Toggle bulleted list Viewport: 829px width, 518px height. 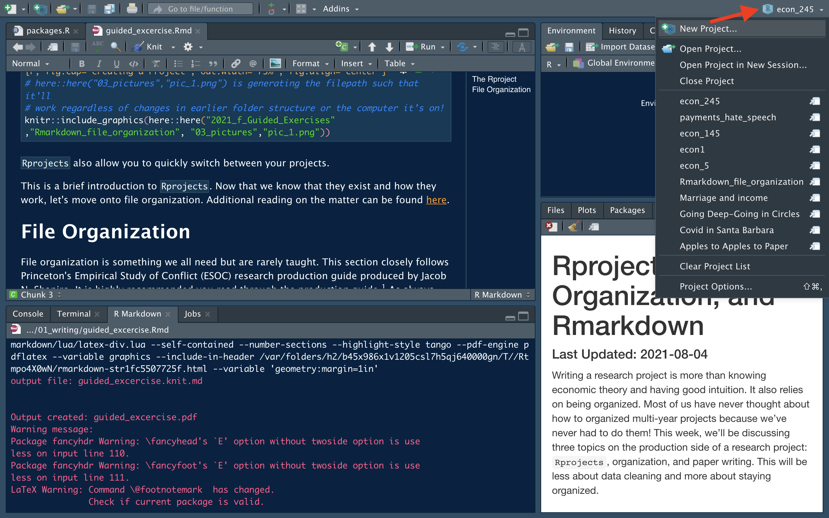point(178,64)
